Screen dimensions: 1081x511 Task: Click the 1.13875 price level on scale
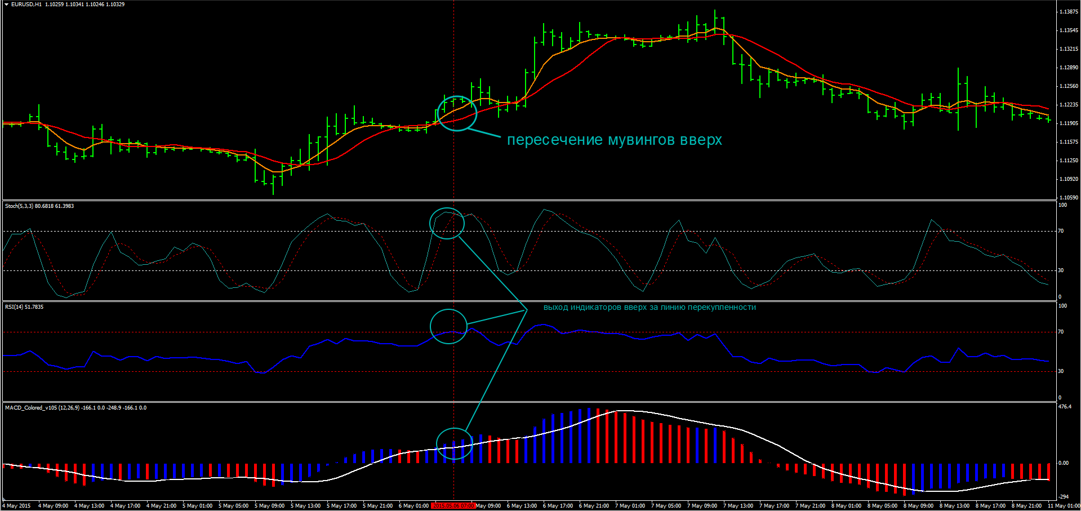pyautogui.click(x=1069, y=12)
